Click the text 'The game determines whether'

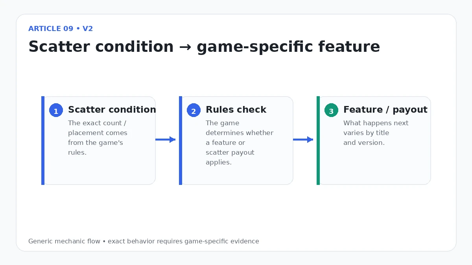point(240,128)
